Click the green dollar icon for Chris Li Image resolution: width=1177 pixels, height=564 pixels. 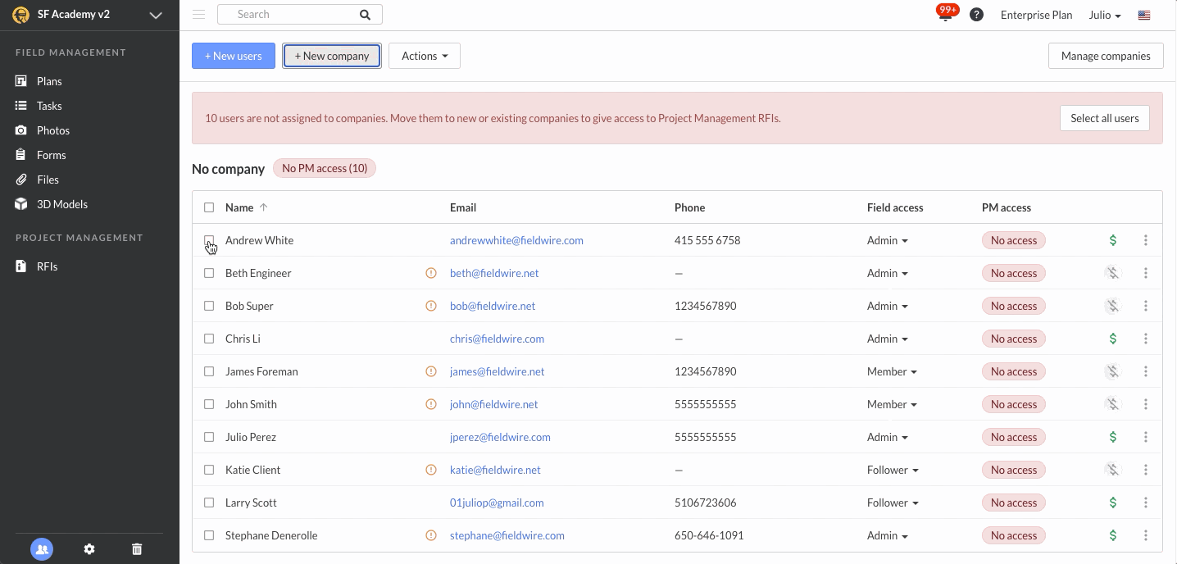[x=1112, y=339]
